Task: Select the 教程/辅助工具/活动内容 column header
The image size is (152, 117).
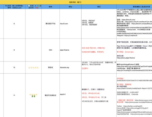Action: [x=134, y=7]
